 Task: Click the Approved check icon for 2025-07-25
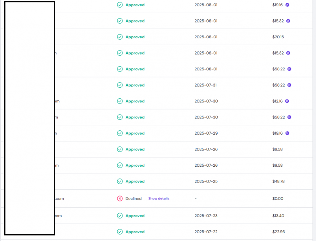pos(120,181)
